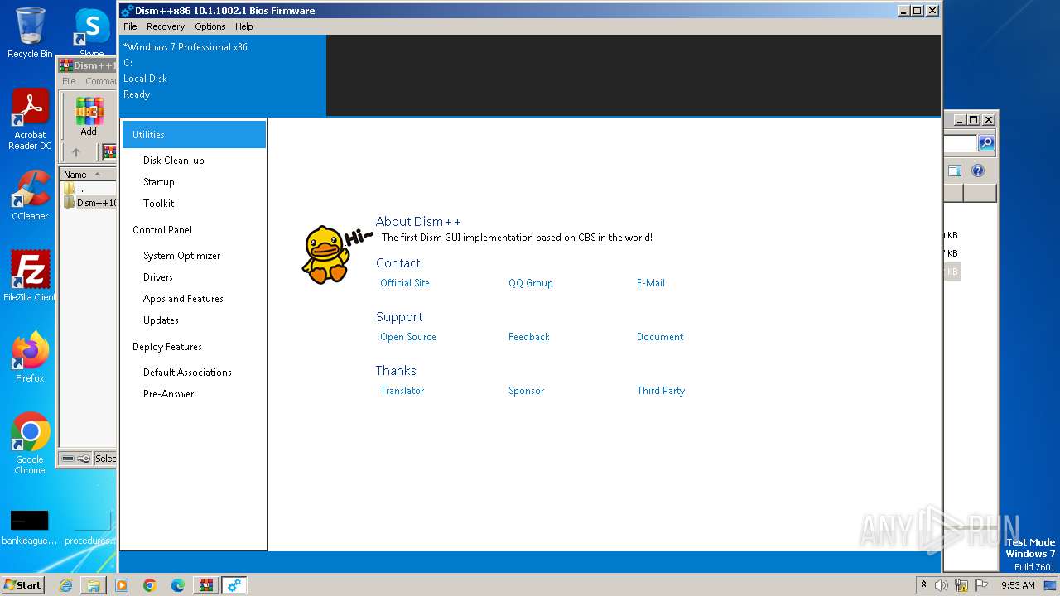This screenshot has height=596, width=1060.
Task: Open Windows Explorer from the taskbar
Action: tap(94, 585)
